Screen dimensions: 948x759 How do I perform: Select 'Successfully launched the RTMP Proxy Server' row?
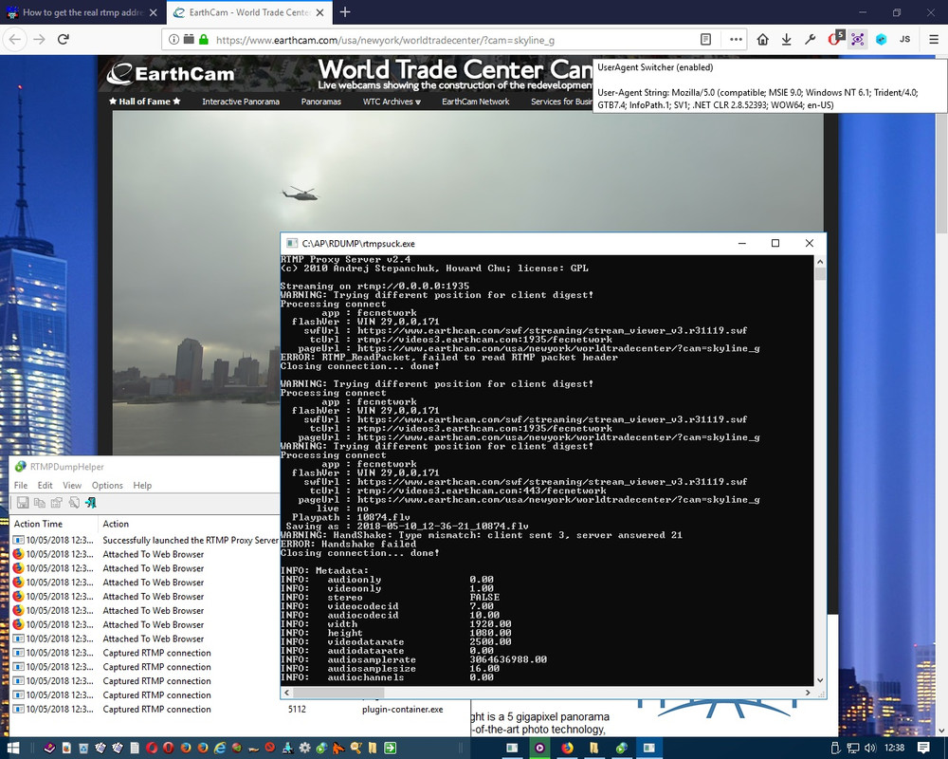(145, 540)
